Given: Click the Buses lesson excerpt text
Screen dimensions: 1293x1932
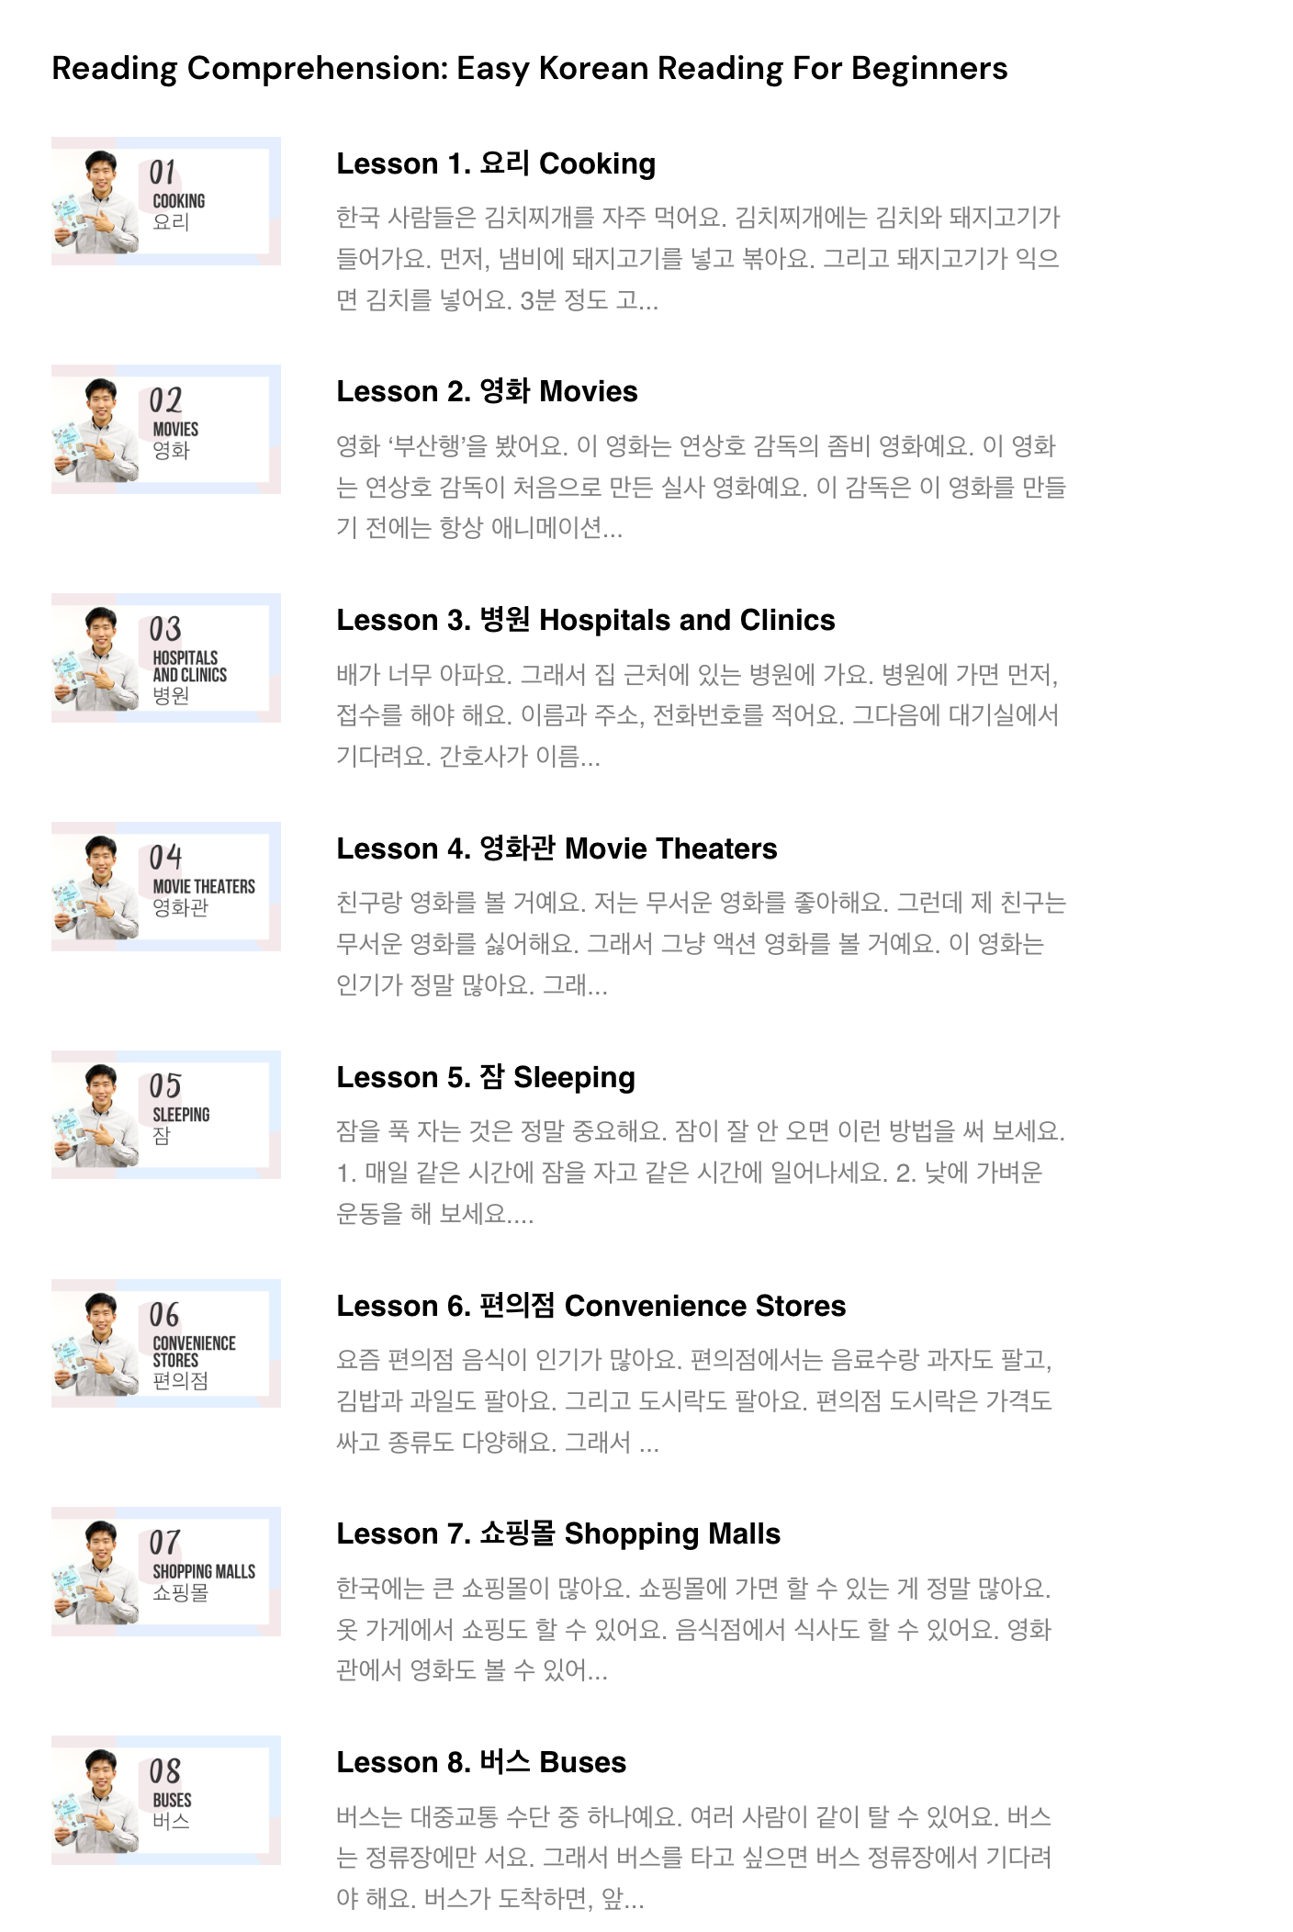Looking at the screenshot, I should (x=695, y=1858).
